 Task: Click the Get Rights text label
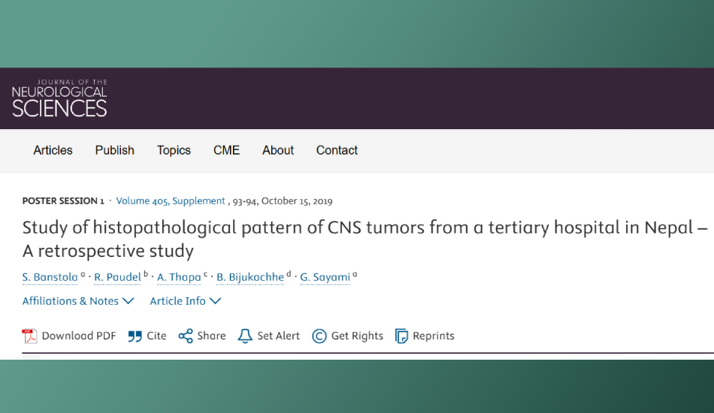[357, 336]
